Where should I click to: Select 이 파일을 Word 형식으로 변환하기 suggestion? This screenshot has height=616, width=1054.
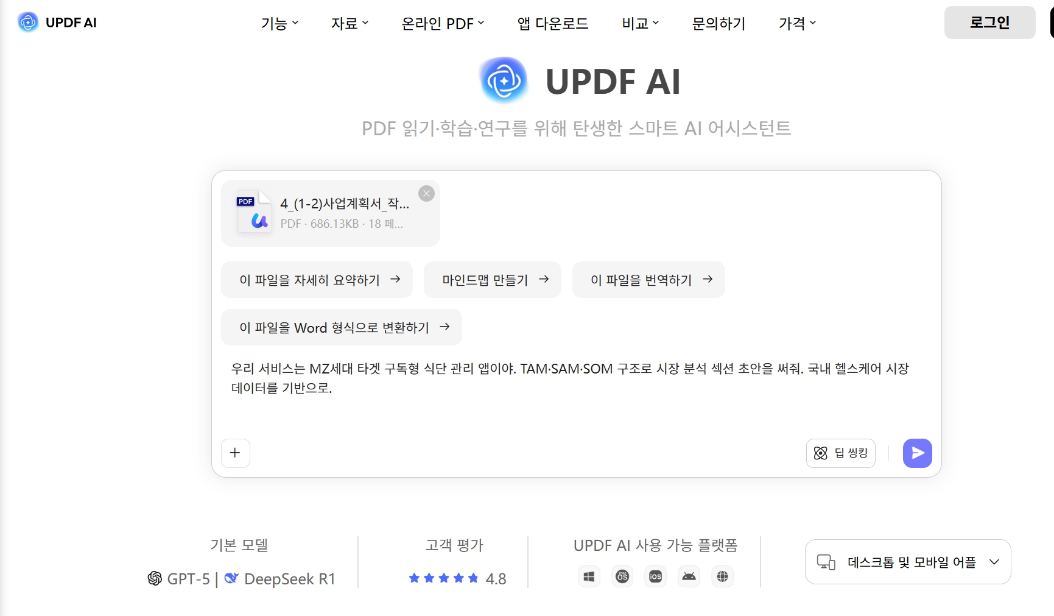[341, 327]
